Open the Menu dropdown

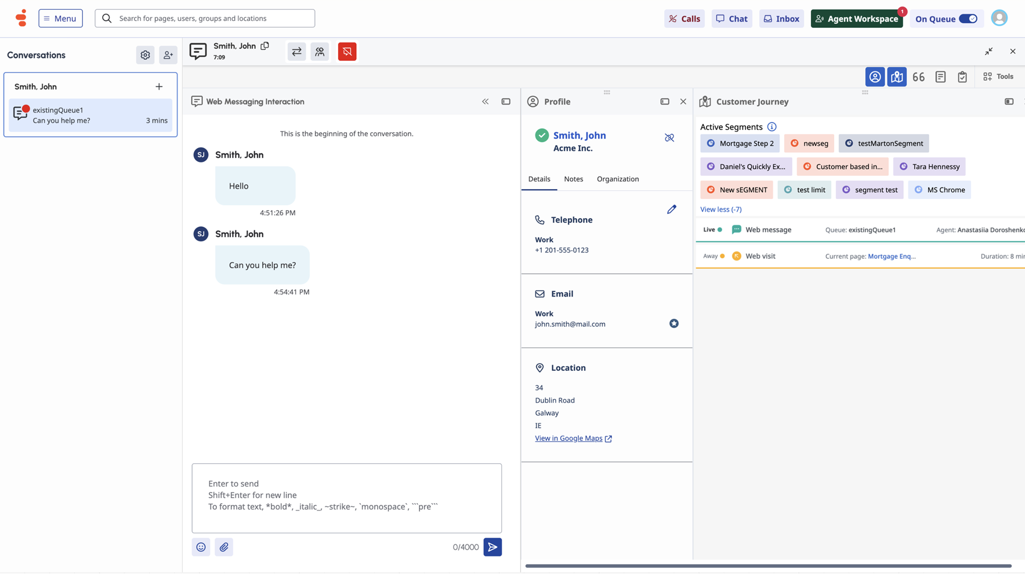[60, 19]
